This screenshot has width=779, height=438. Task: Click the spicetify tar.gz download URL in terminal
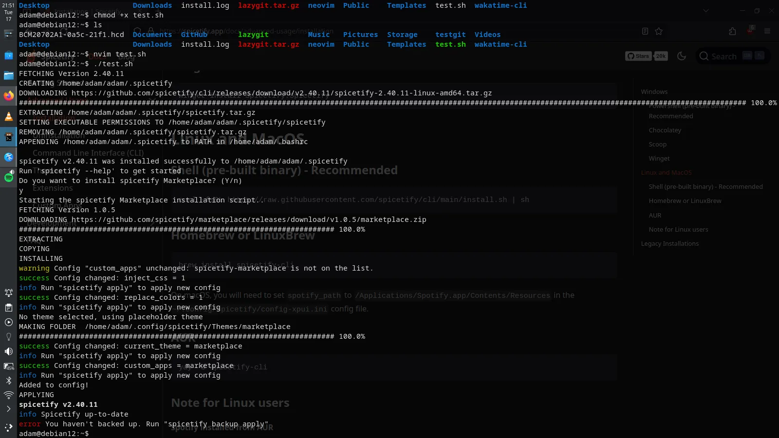[281, 93]
